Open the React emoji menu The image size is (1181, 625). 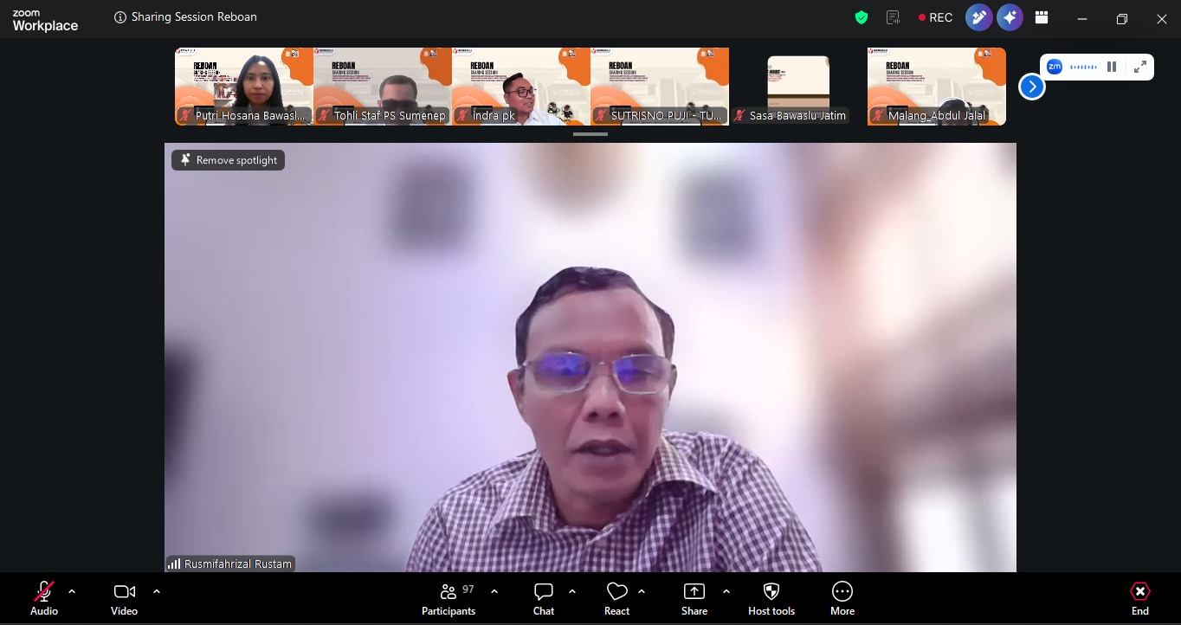pos(616,598)
